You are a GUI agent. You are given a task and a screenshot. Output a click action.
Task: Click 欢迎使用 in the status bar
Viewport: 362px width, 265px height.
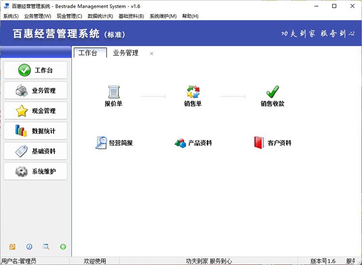coord(95,261)
